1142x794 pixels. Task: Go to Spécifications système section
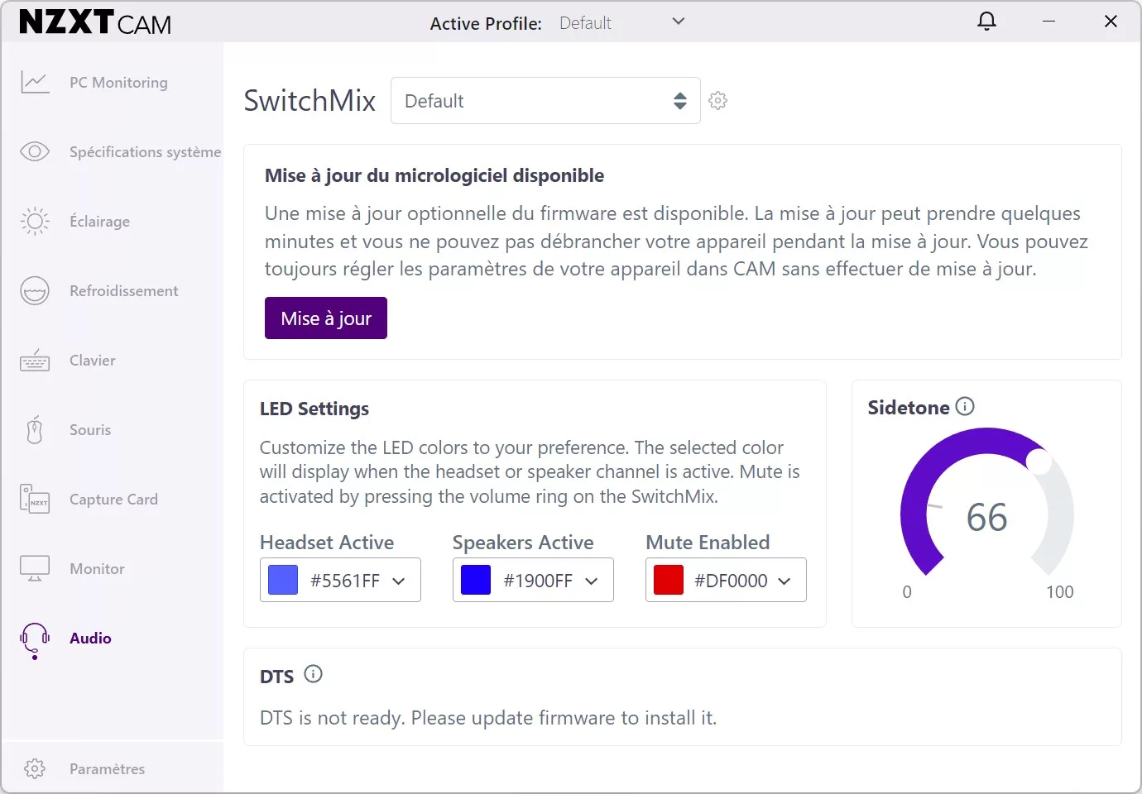pos(145,152)
